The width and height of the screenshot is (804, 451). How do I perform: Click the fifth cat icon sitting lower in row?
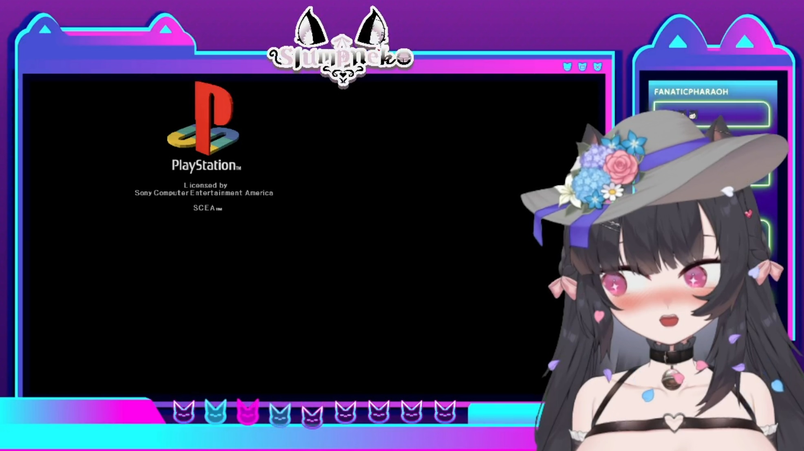click(312, 417)
